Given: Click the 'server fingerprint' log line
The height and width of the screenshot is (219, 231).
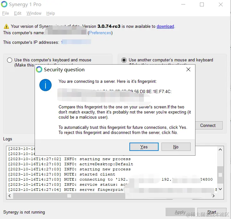Looking at the screenshot, I should (113, 190).
